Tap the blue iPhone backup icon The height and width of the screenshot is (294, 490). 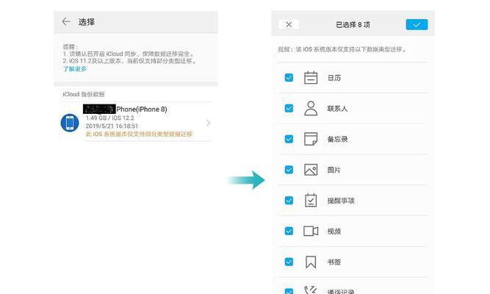click(x=70, y=123)
